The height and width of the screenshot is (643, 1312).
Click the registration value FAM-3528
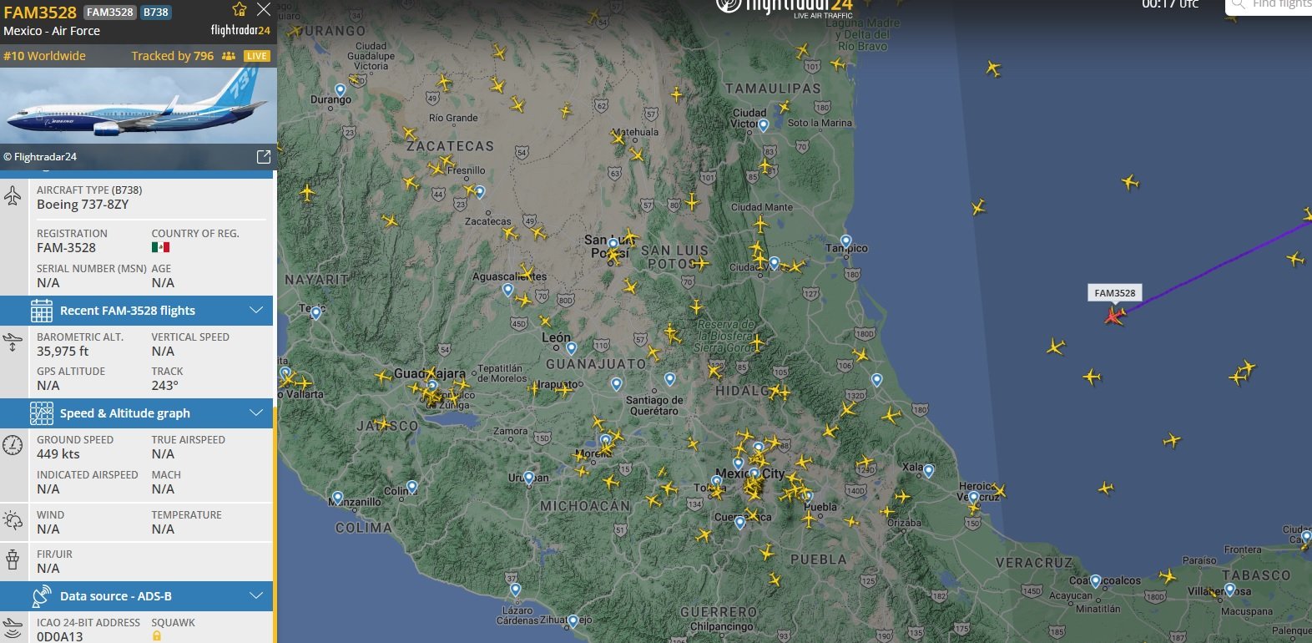pyautogui.click(x=66, y=248)
